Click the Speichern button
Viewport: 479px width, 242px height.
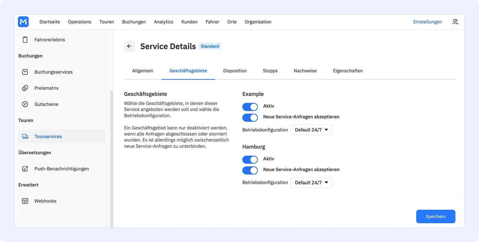pos(436,216)
